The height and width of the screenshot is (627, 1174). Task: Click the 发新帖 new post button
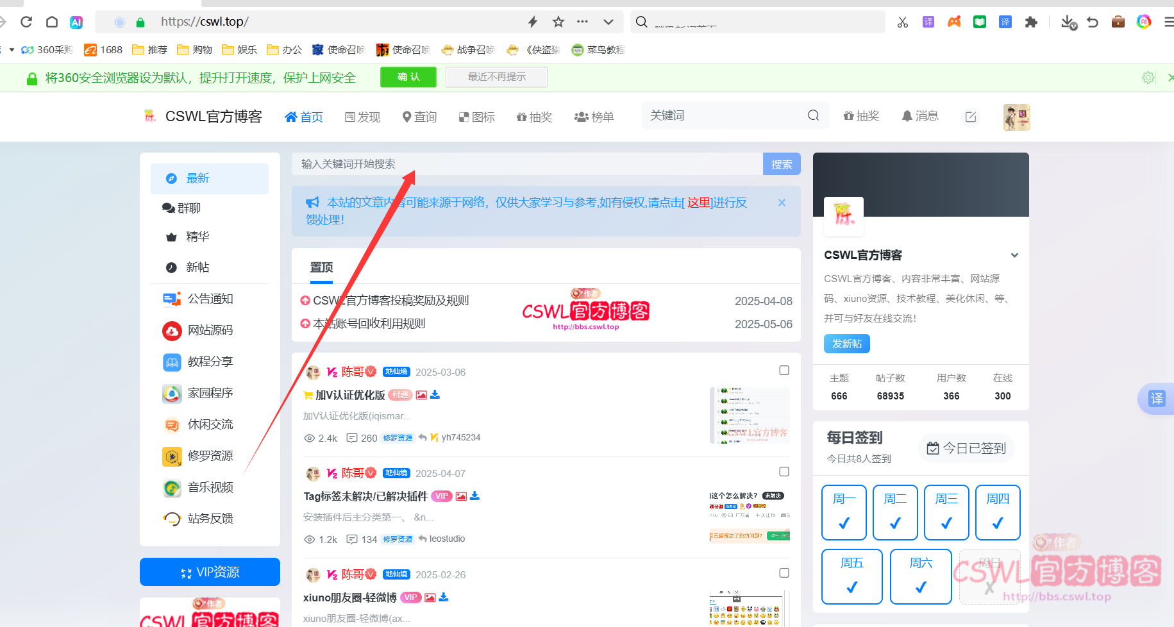(x=846, y=344)
